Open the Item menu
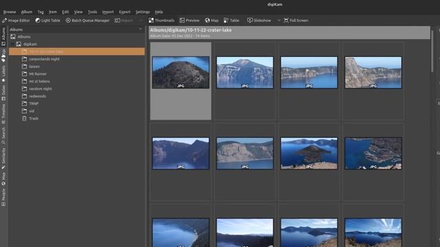This screenshot has width=440, height=247. click(53, 12)
